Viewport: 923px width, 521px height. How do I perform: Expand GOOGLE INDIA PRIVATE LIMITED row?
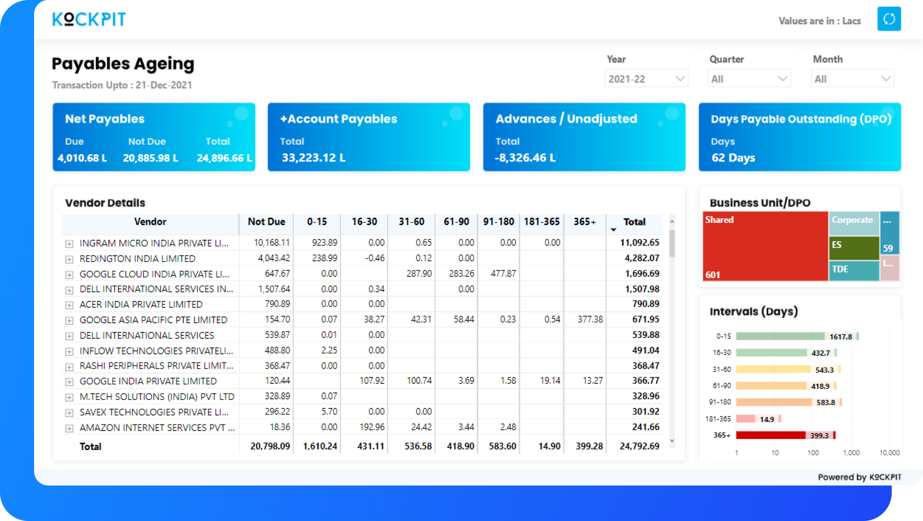(69, 382)
